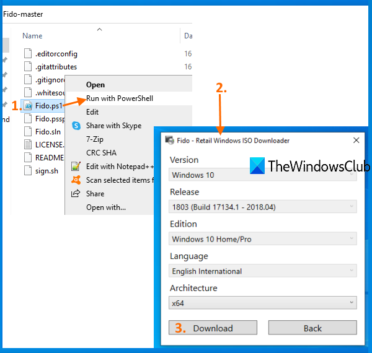Select Open with... menu entry

coord(110,207)
